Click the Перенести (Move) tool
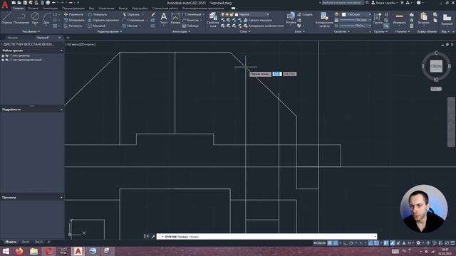456x256 pixels. 73,14
